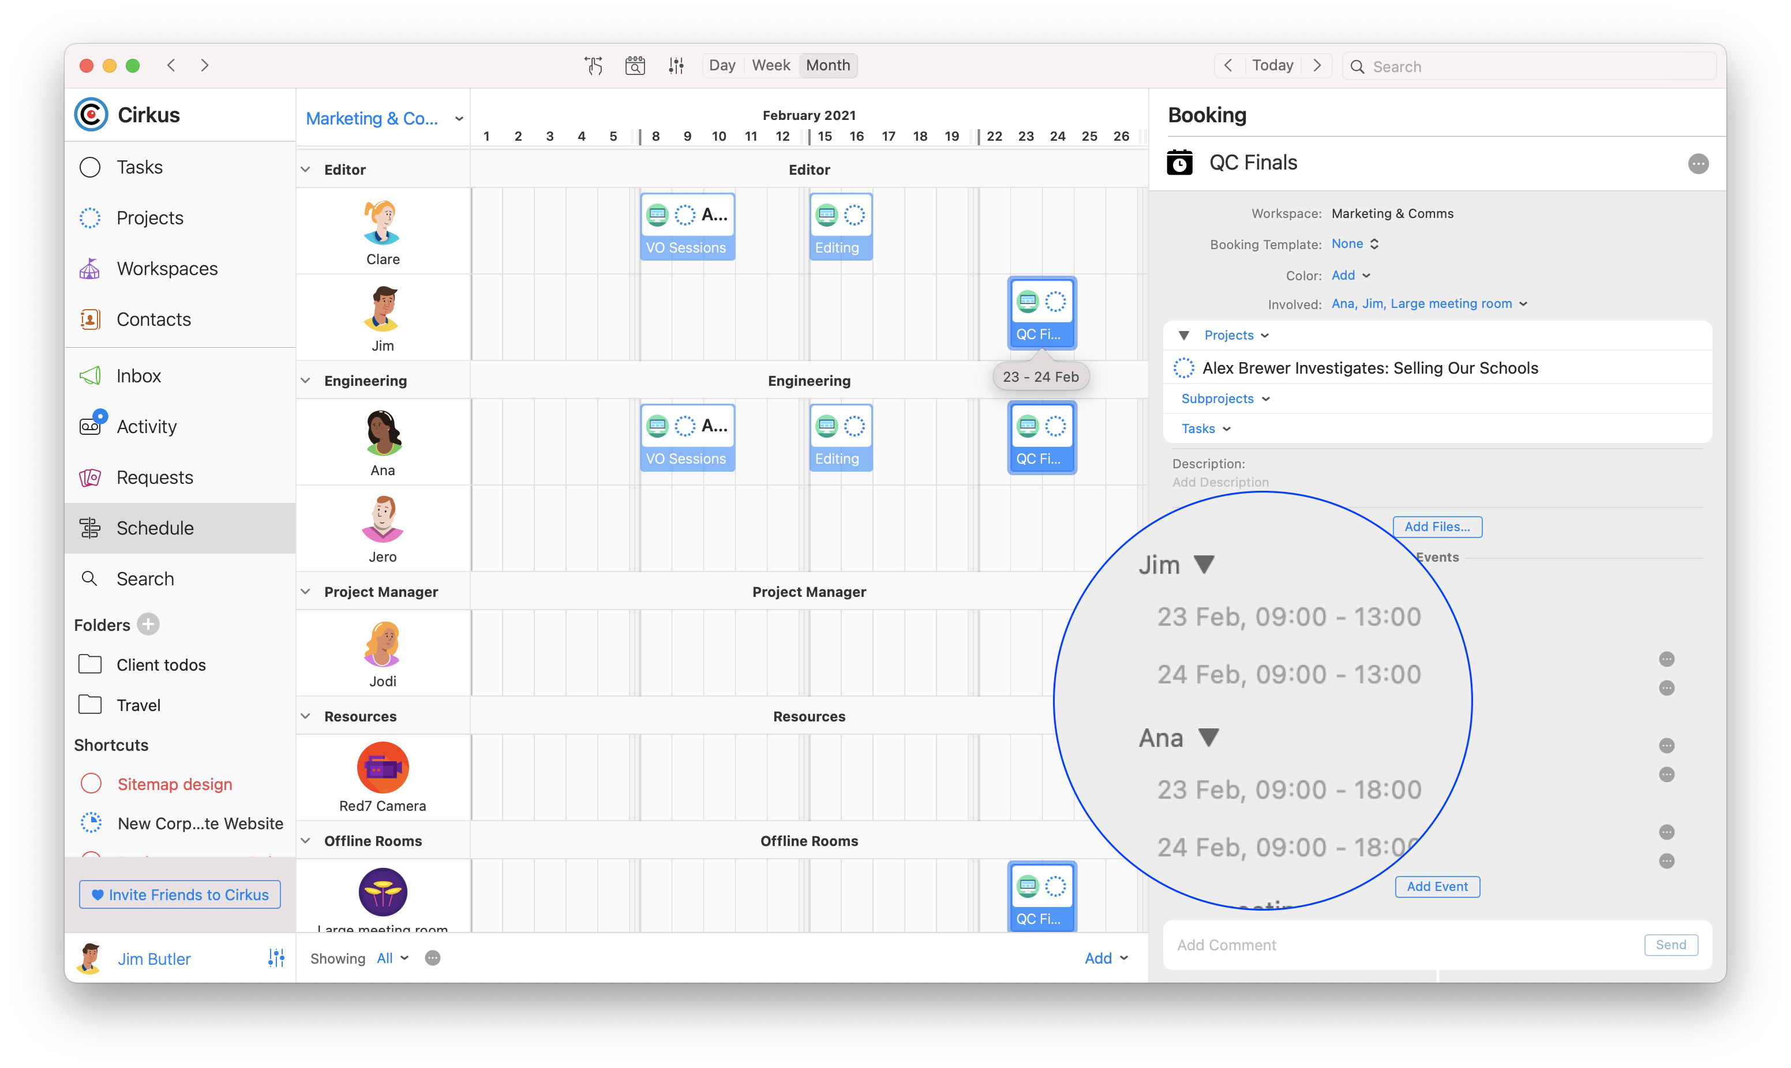Screen dimensions: 1791x1068
Task: Focus the Search field in the toolbar
Action: [1530, 66]
